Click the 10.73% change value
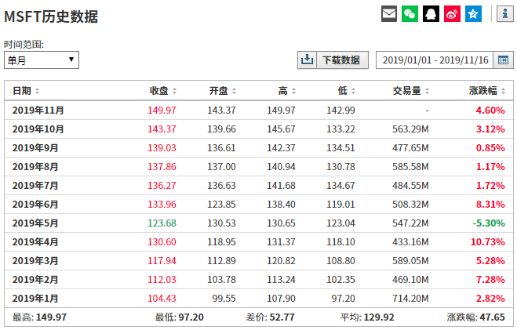 coord(488,241)
